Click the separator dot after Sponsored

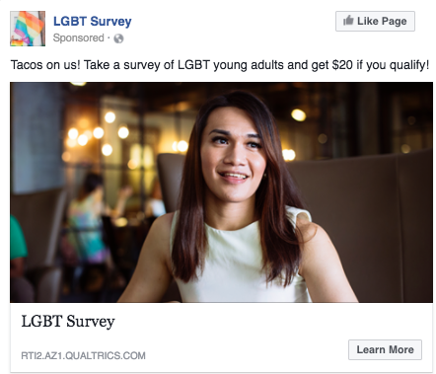tap(109, 38)
